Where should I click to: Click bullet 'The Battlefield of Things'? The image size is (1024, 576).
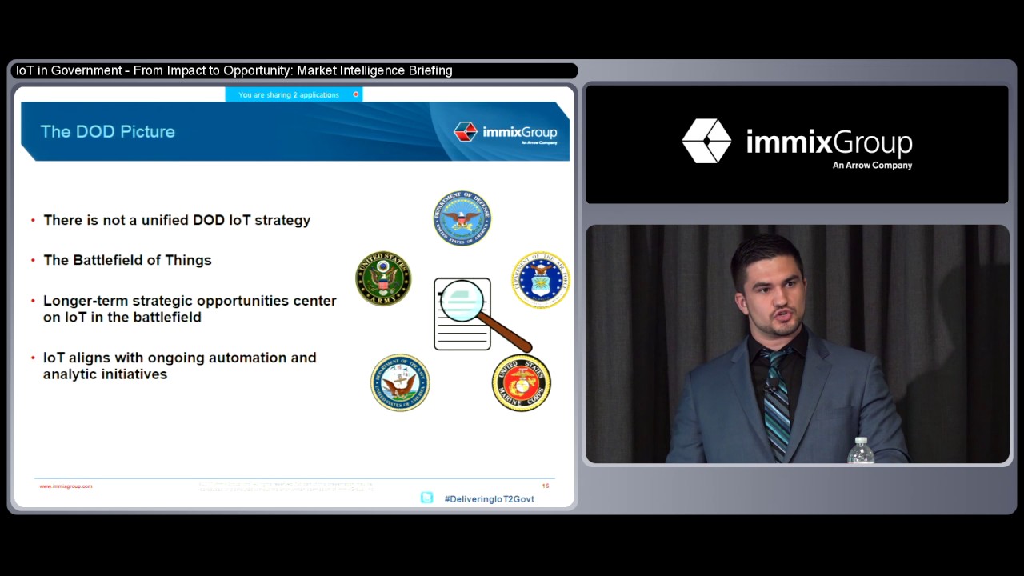(x=127, y=260)
